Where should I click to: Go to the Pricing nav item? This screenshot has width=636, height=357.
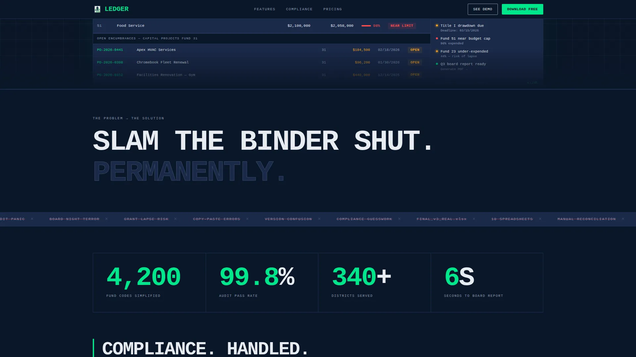(333, 9)
